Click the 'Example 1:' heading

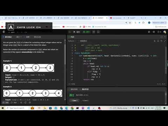click(7, 61)
